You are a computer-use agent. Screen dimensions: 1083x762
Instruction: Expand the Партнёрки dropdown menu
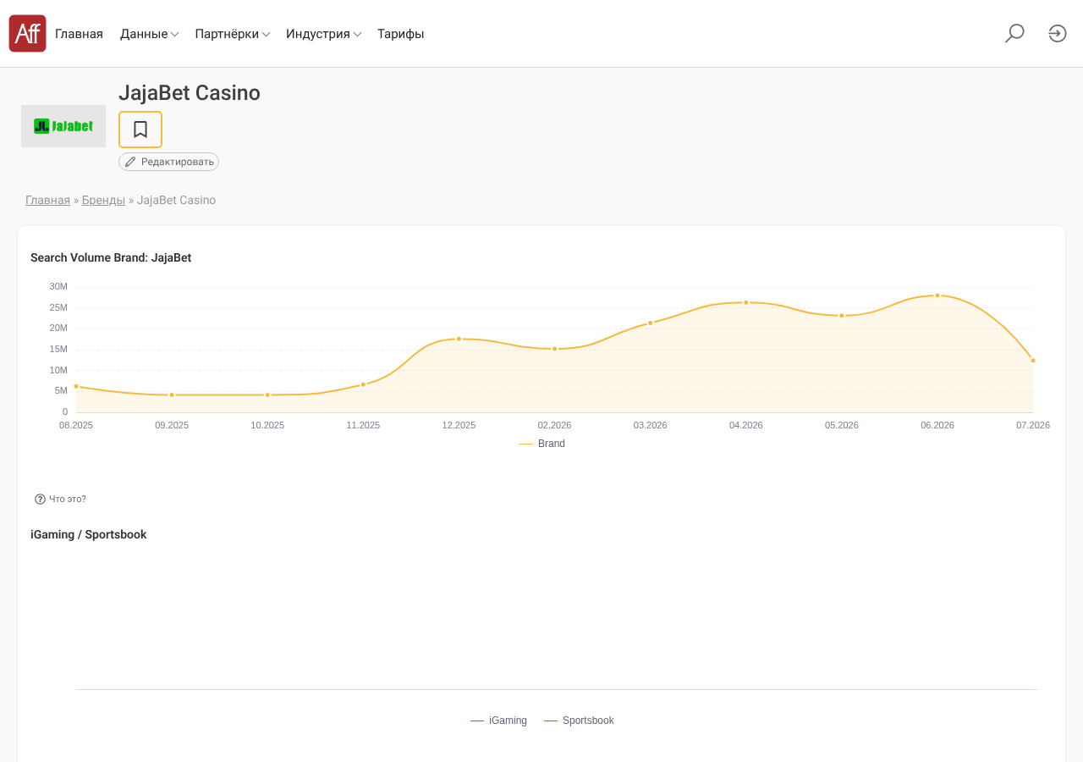pyautogui.click(x=233, y=34)
